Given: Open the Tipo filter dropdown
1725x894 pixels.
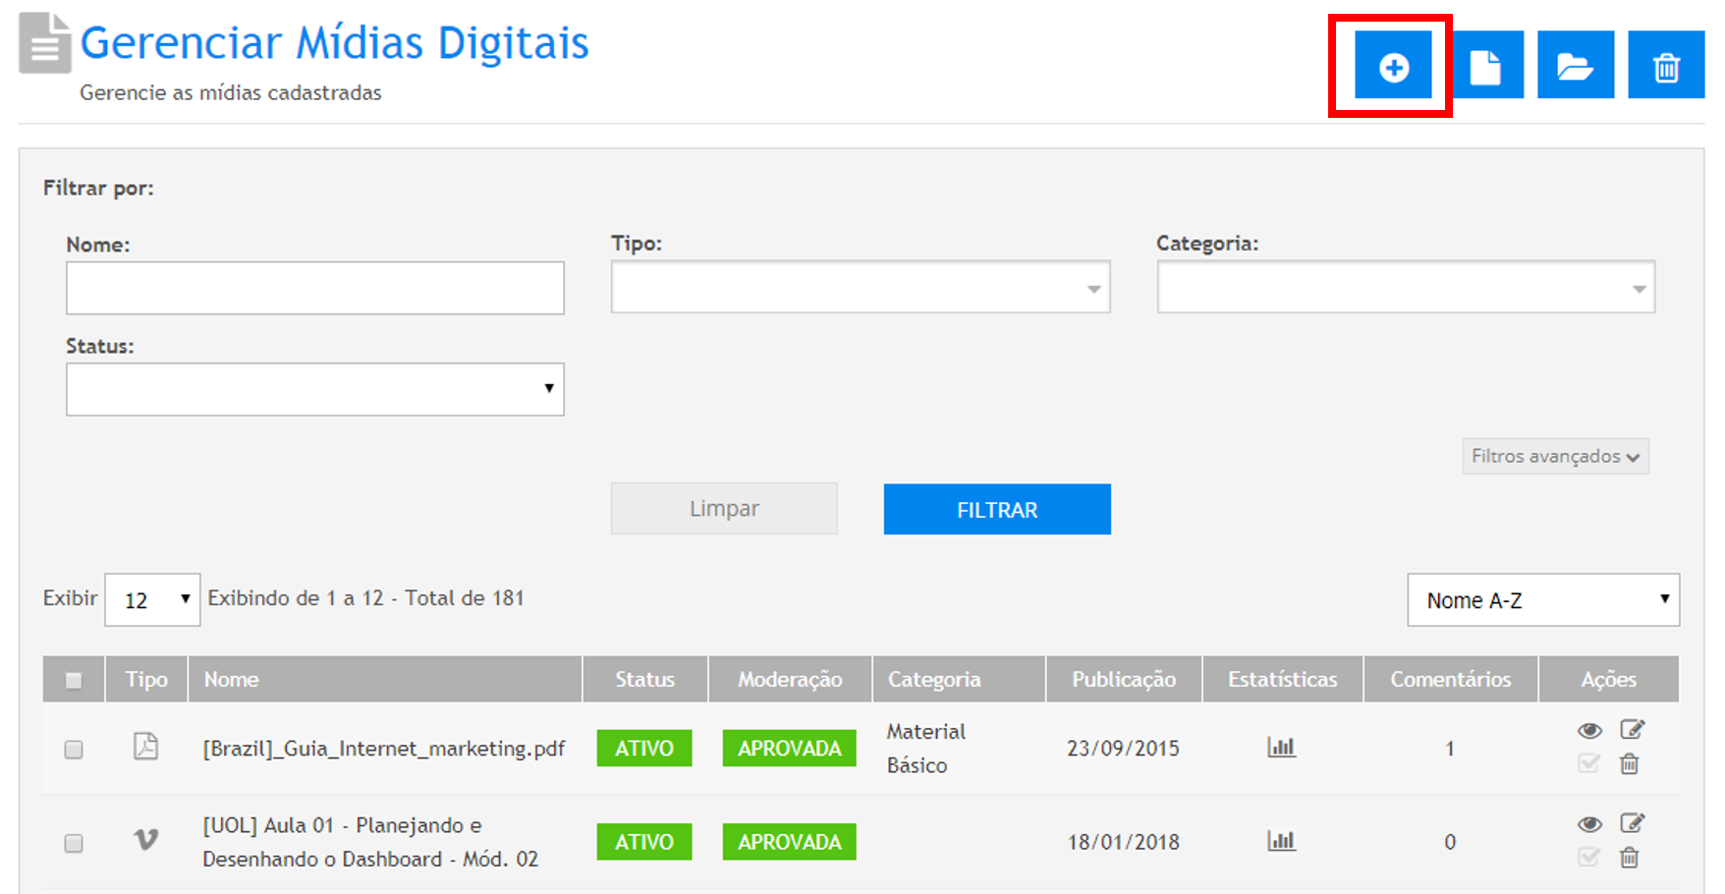Looking at the screenshot, I should tap(860, 288).
